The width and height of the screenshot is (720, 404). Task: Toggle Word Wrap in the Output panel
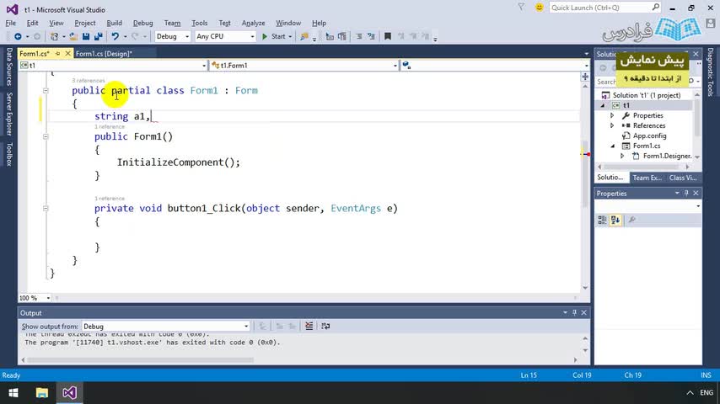[325, 326]
